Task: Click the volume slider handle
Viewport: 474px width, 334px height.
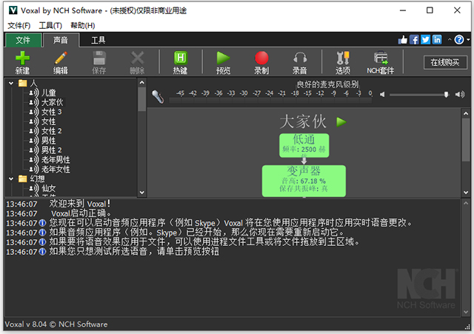Action: point(446,95)
